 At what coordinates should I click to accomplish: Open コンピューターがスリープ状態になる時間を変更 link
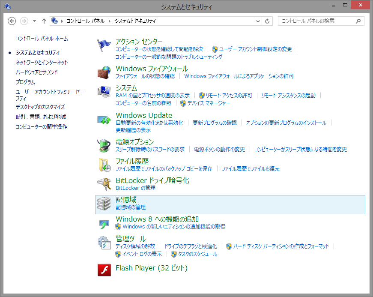[x=301, y=150]
